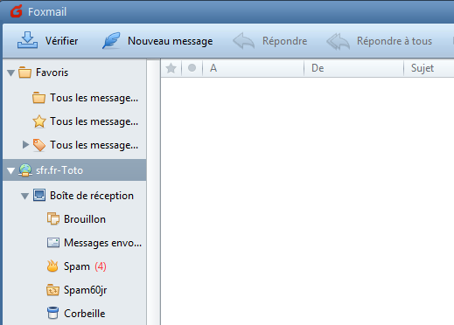The image size is (454, 325).
Task: Sort messages by the Sujet column header
Action: (x=429, y=68)
